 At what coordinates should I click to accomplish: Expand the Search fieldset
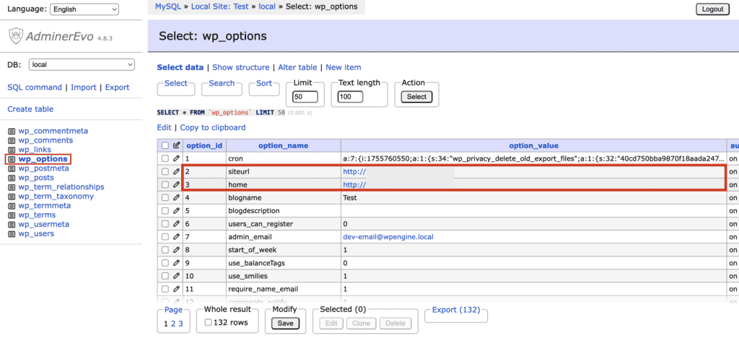tap(222, 84)
